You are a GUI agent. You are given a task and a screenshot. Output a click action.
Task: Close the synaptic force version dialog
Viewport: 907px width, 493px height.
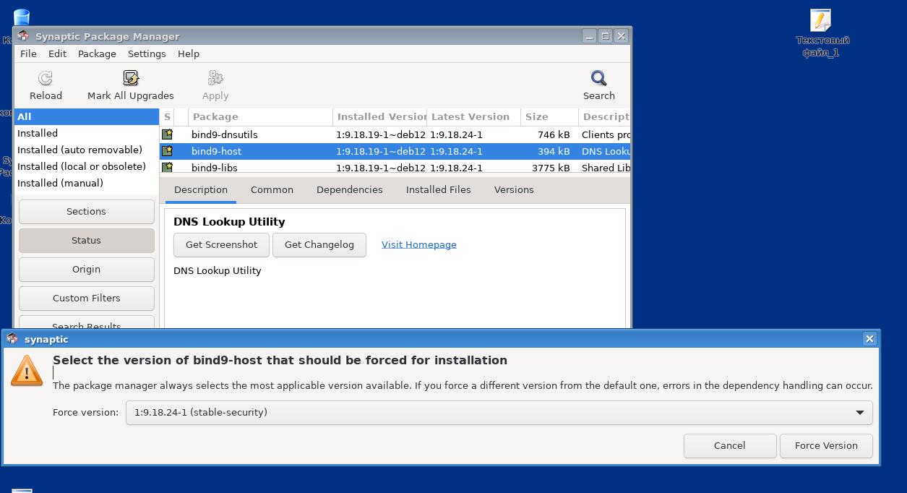click(869, 338)
